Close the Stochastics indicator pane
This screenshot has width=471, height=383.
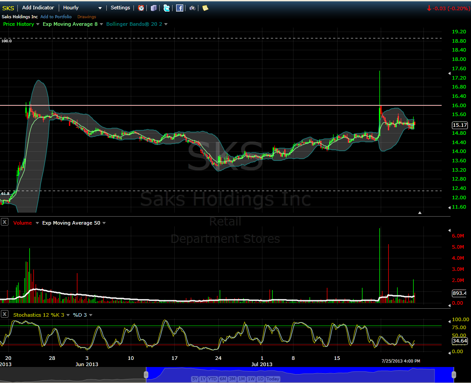tap(4, 314)
